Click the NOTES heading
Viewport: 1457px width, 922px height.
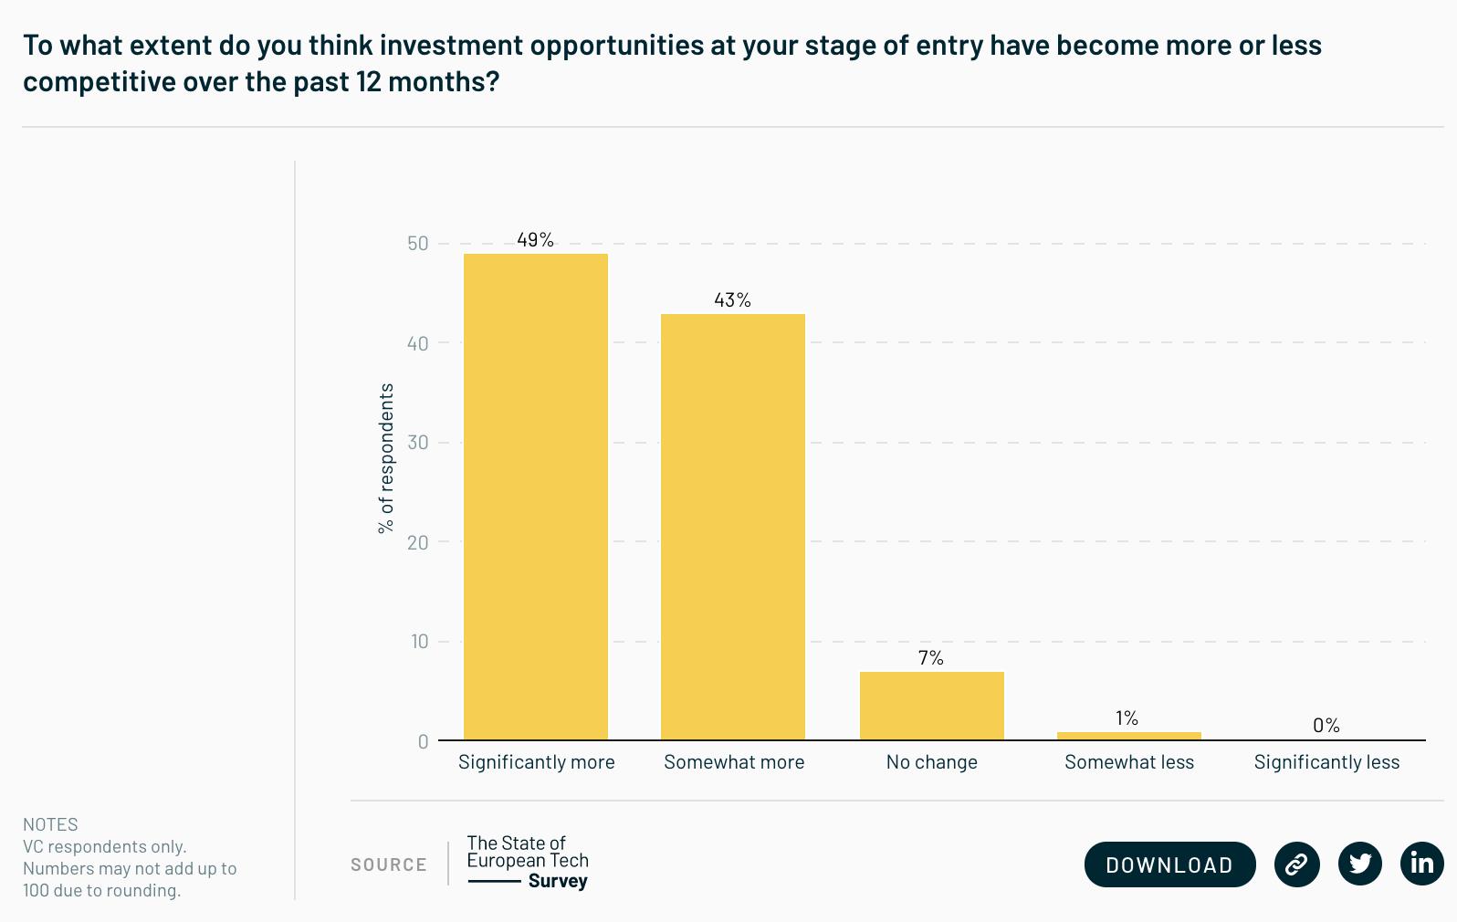50,824
